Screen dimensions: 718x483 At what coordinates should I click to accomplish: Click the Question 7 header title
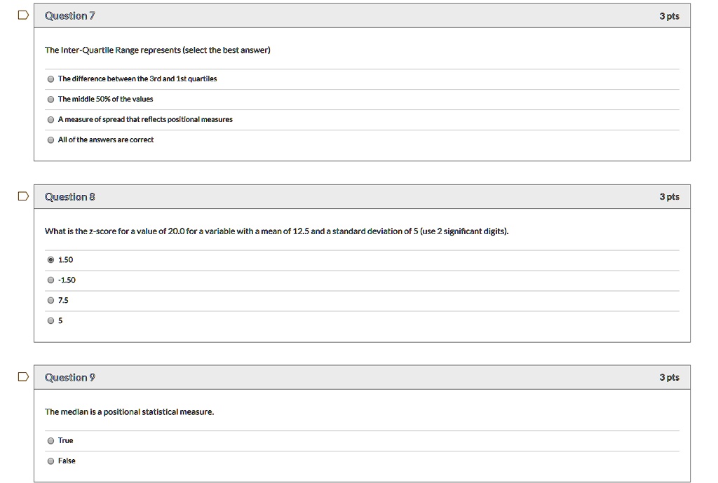point(69,16)
